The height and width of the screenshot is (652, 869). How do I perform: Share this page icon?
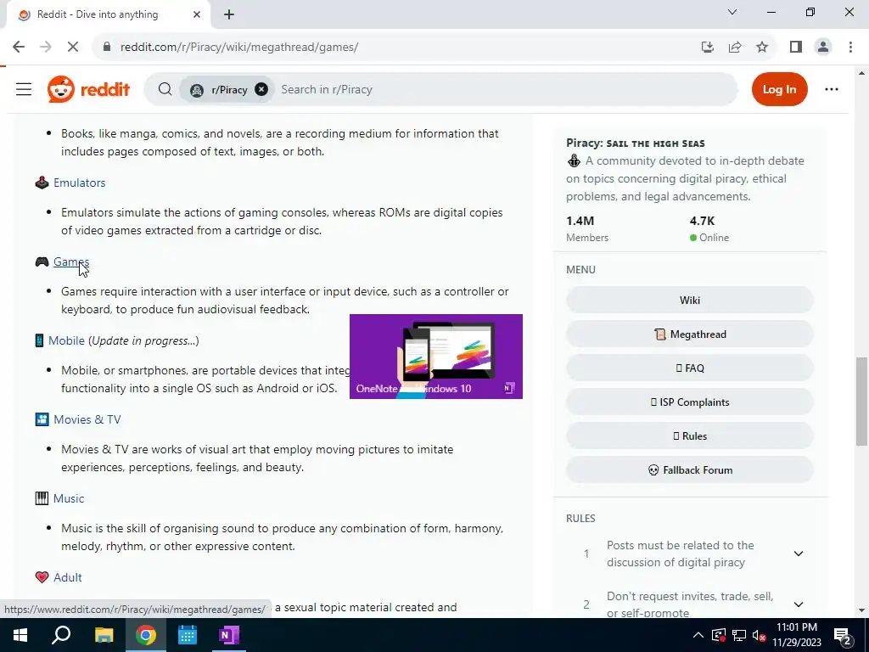(x=735, y=48)
